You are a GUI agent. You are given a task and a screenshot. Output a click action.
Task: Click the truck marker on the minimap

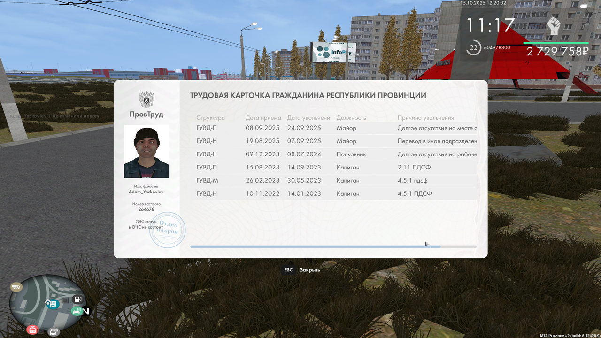pos(16,287)
